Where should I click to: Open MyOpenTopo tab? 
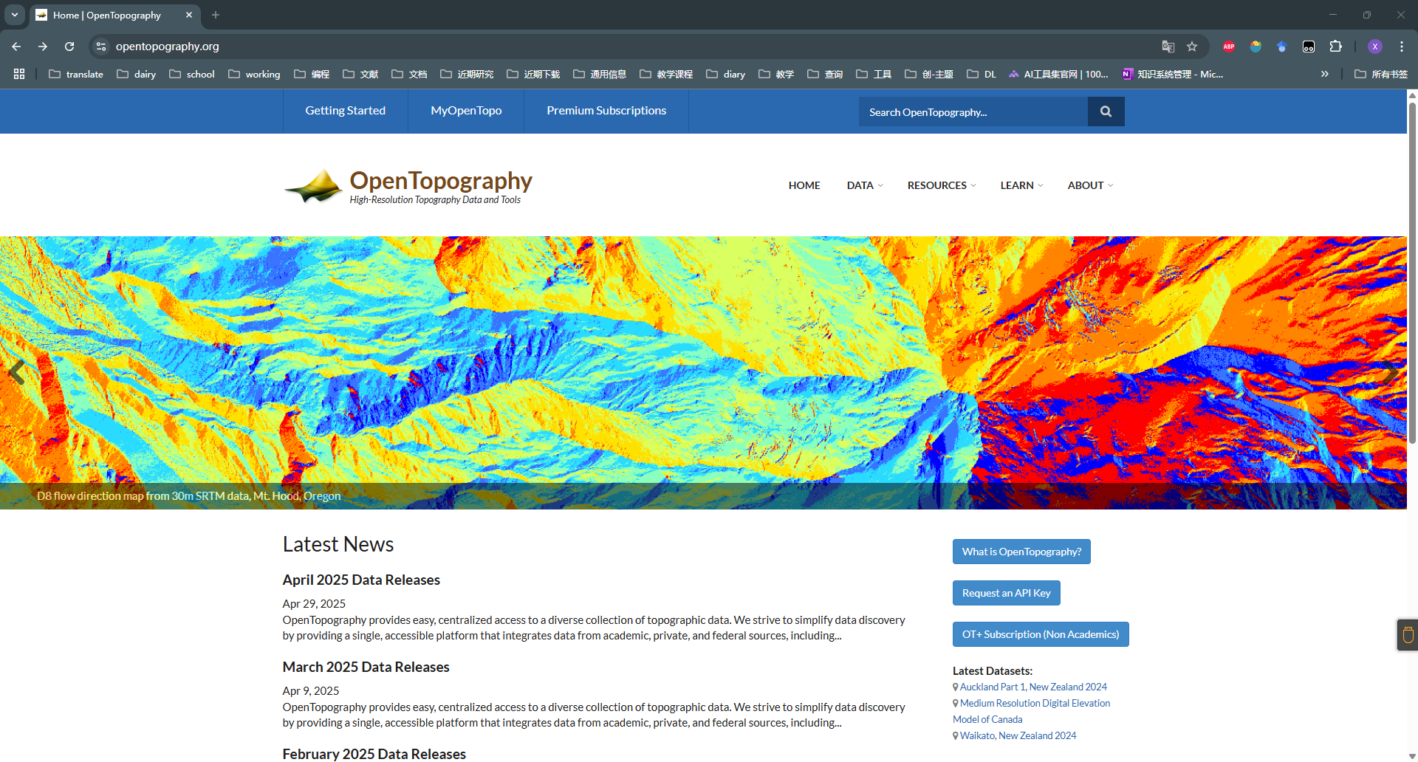(x=466, y=111)
